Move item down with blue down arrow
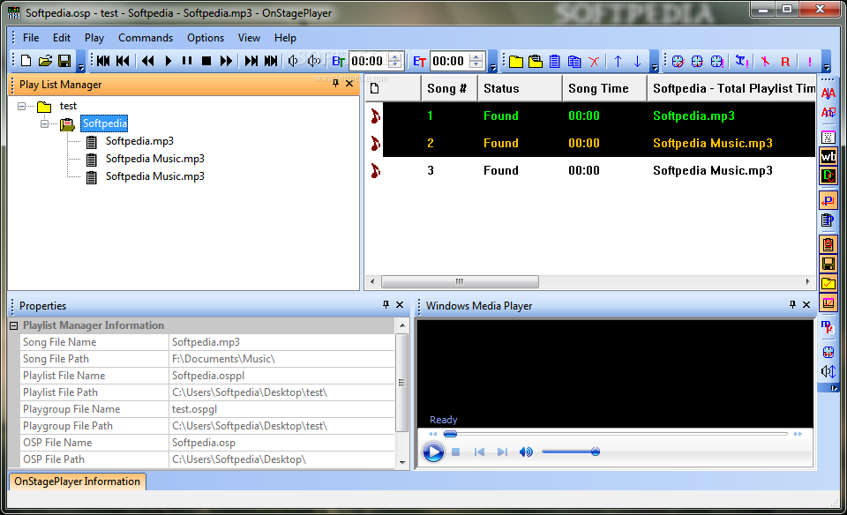847x515 pixels. [x=637, y=62]
